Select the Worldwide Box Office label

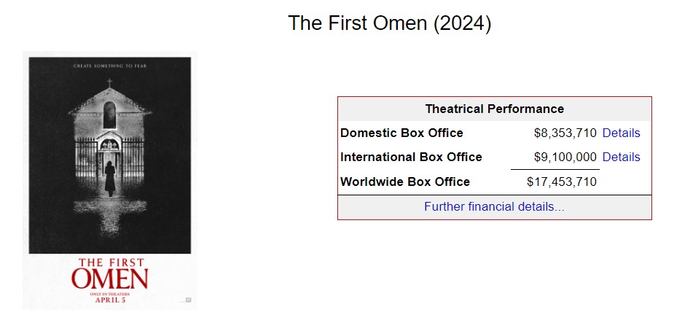pyautogui.click(x=405, y=182)
